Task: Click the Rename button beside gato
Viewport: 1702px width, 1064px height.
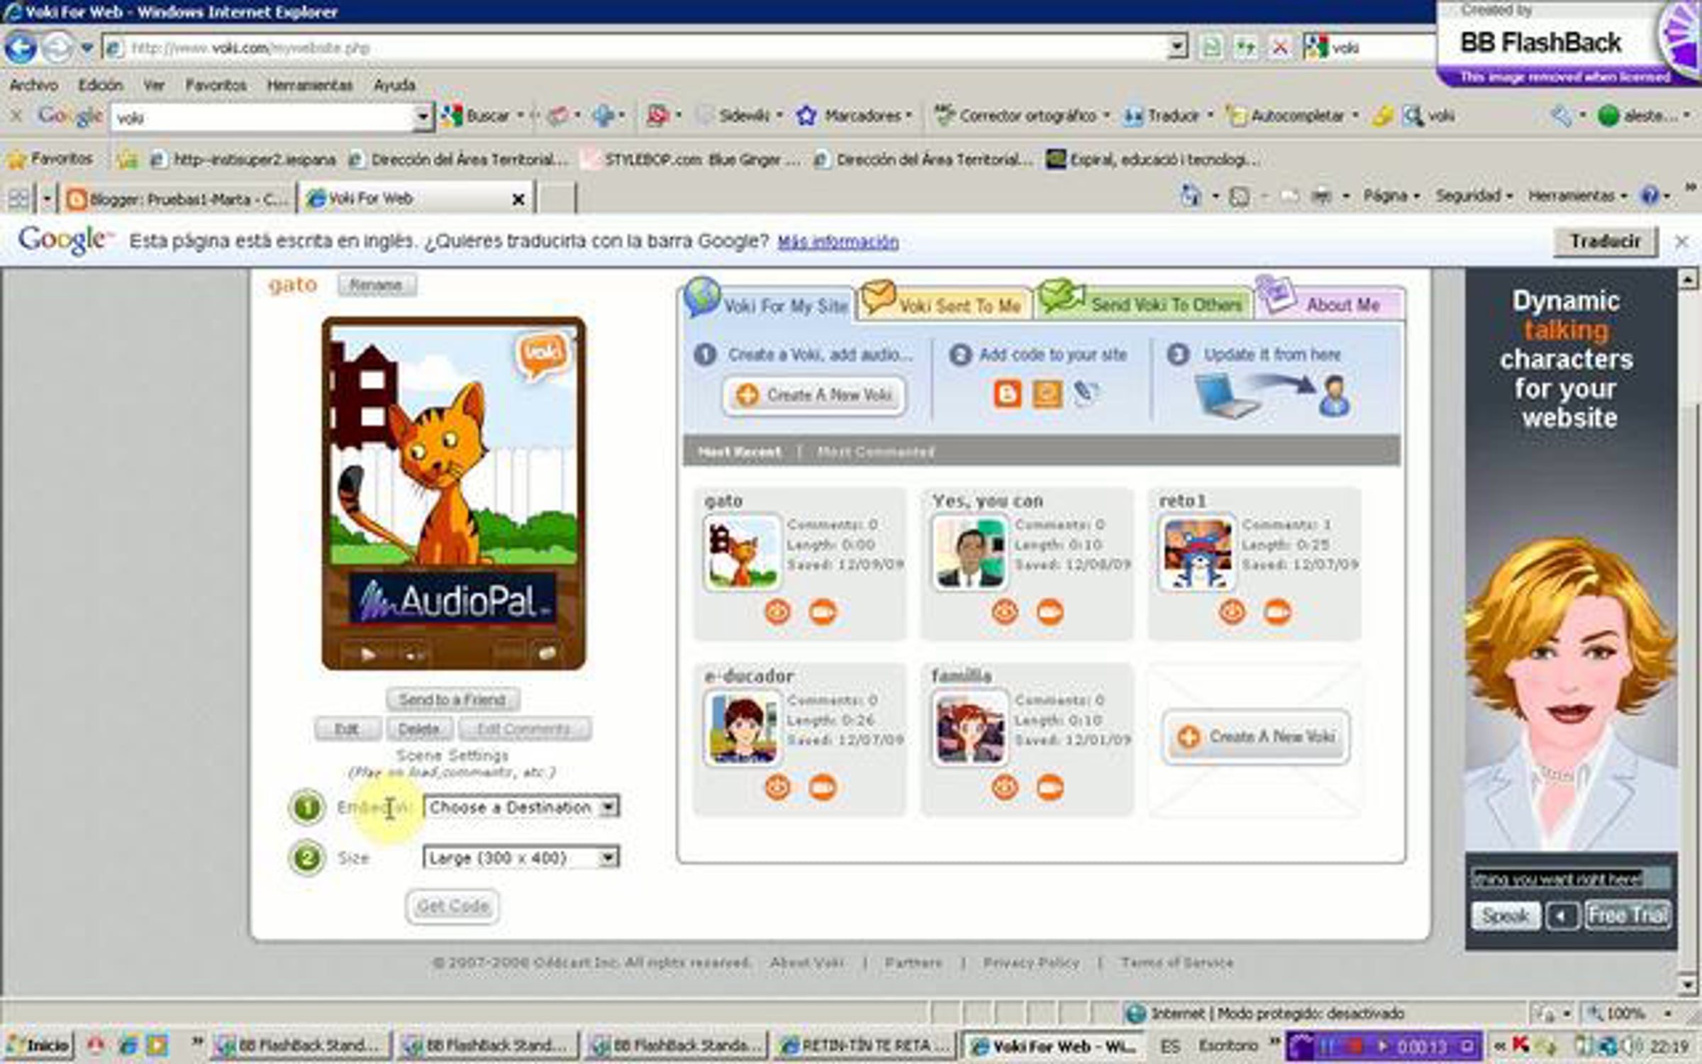Action: pyautogui.click(x=377, y=285)
